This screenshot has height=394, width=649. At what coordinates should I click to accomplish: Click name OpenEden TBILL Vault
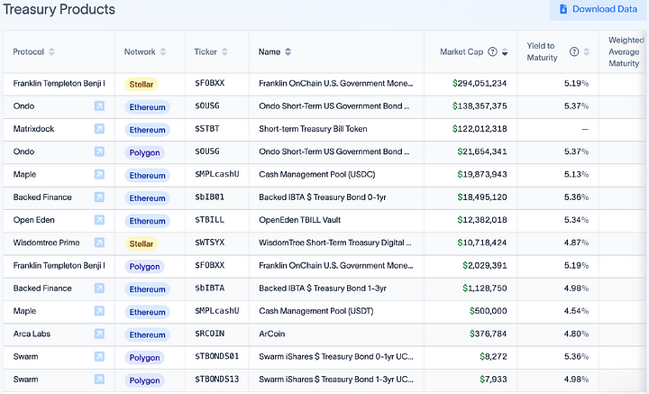pos(299,220)
